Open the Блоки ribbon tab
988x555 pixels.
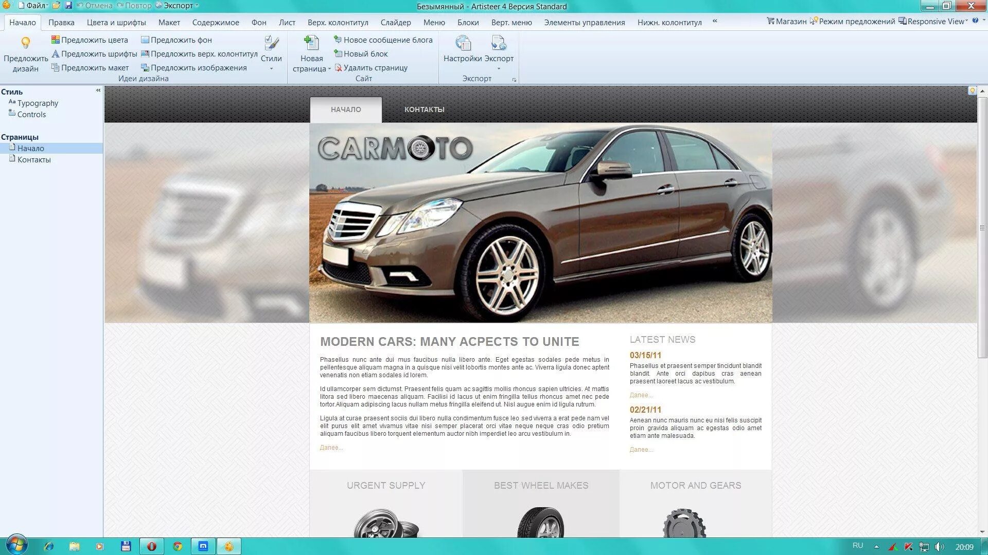pyautogui.click(x=468, y=23)
